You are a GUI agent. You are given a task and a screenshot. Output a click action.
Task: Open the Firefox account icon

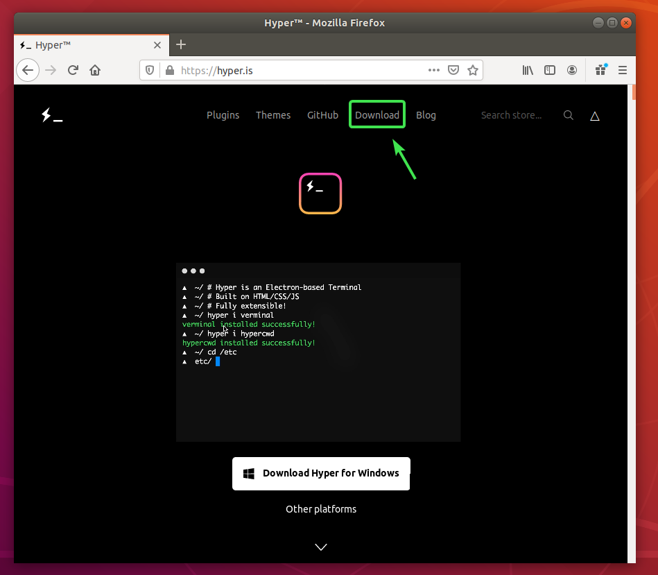(572, 70)
